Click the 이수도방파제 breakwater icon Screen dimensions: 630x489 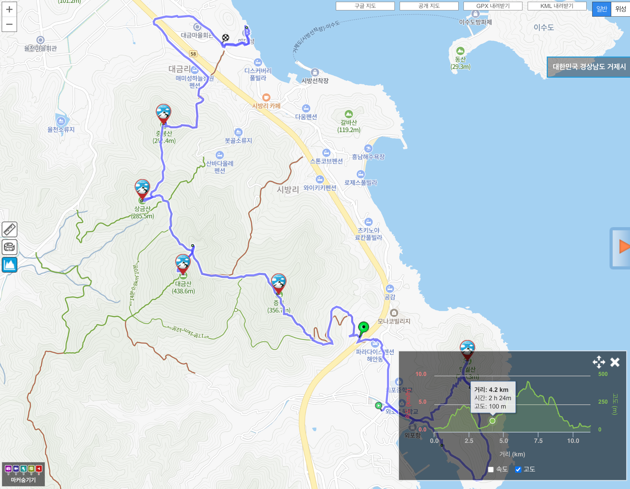coord(475,14)
